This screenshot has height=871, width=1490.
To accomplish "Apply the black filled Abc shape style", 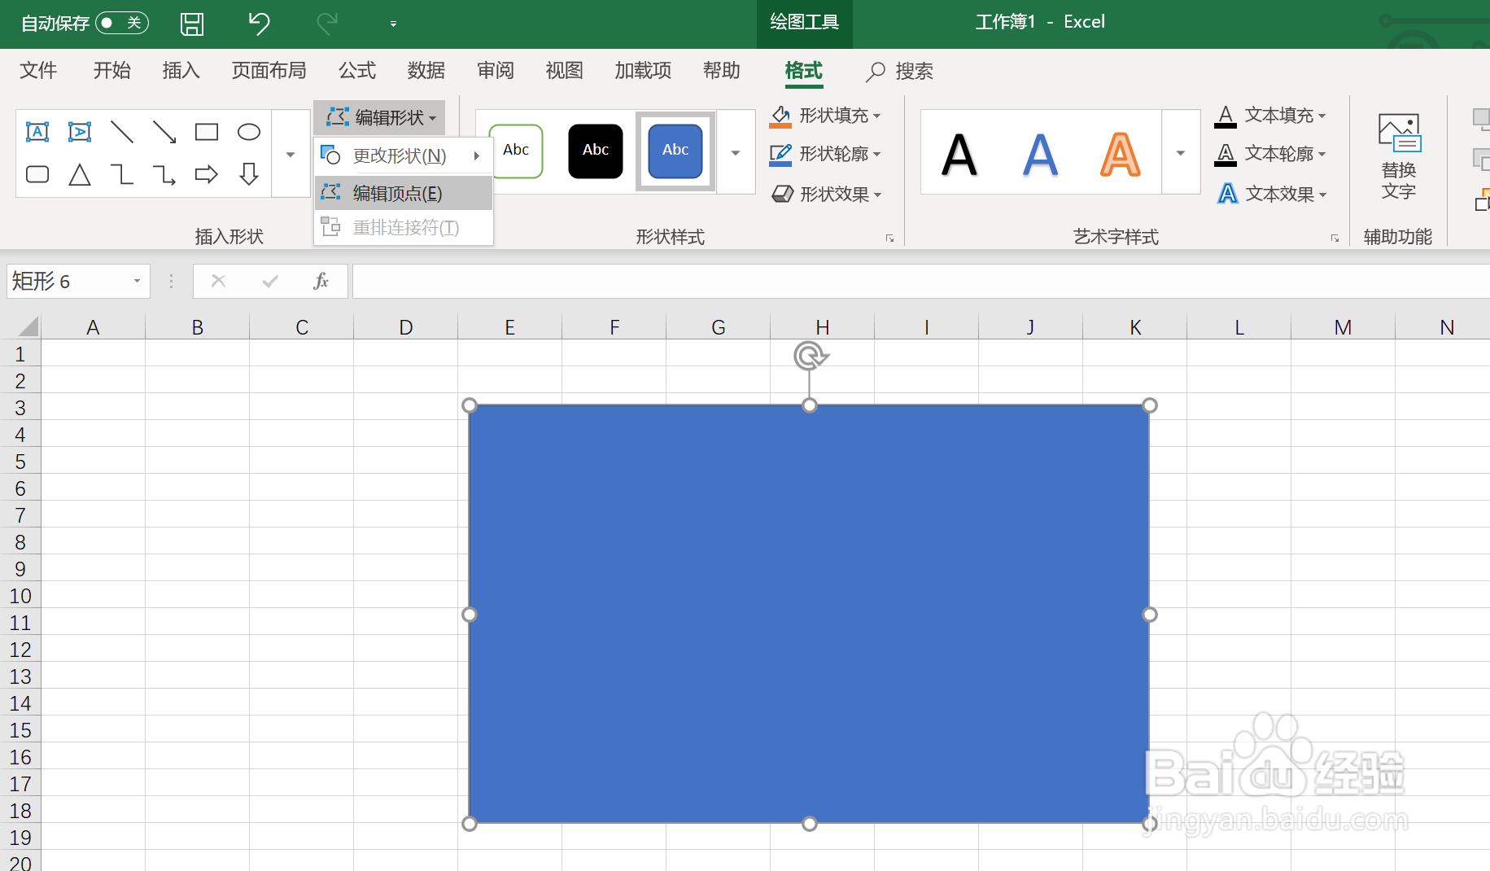I will click(x=596, y=151).
